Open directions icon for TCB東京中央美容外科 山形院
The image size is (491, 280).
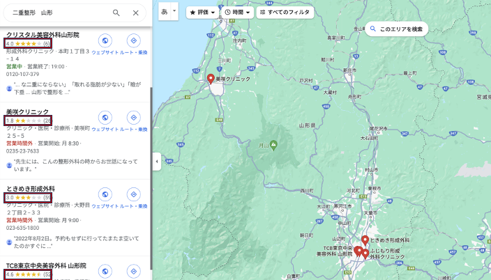(134, 272)
